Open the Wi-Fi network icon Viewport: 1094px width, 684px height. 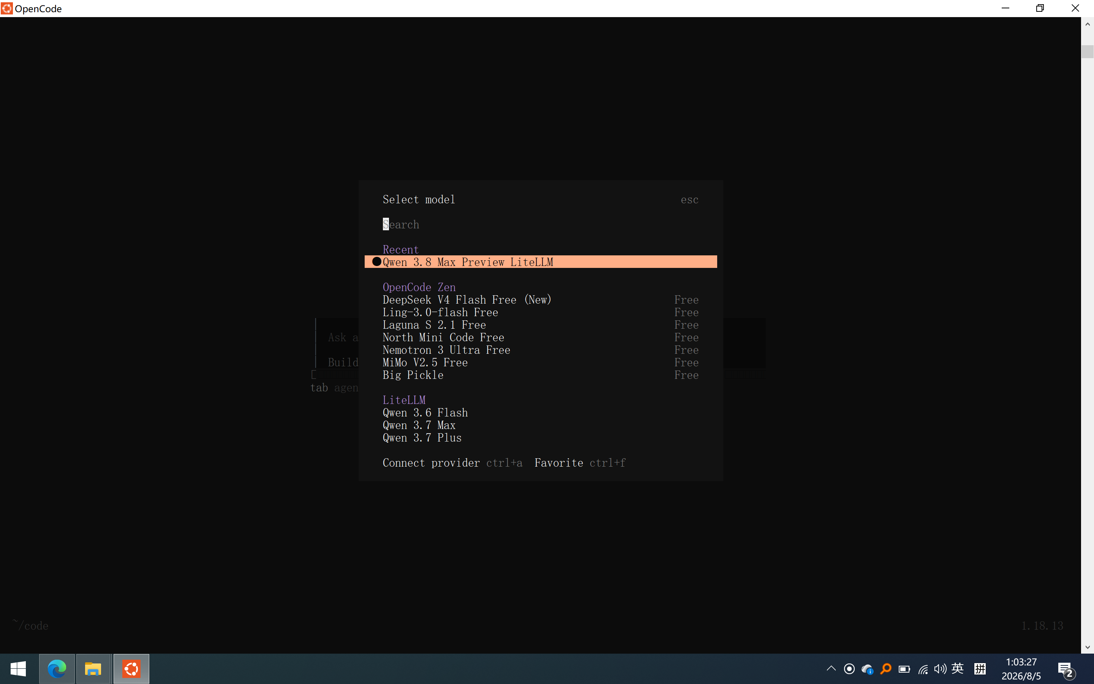[x=923, y=669]
